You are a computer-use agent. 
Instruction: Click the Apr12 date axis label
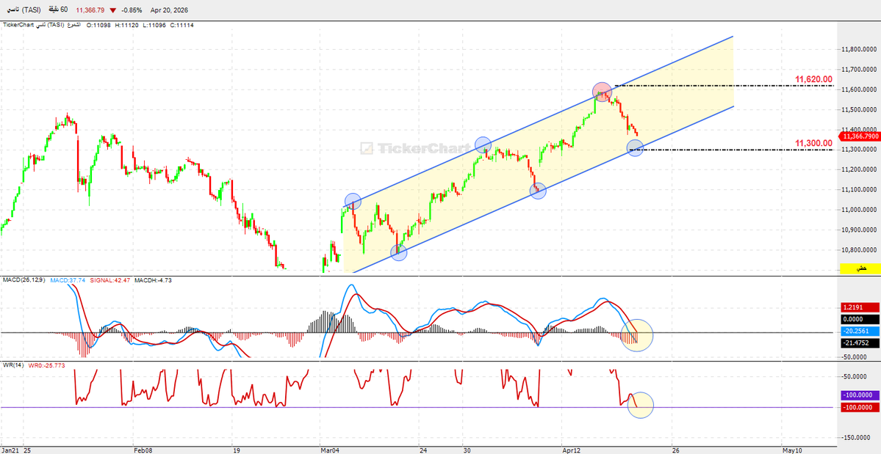click(572, 450)
